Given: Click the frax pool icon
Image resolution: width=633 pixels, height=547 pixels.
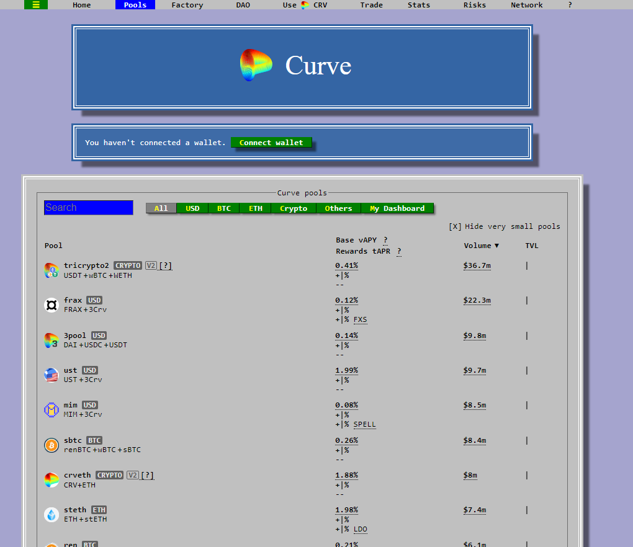Looking at the screenshot, I should (x=52, y=305).
